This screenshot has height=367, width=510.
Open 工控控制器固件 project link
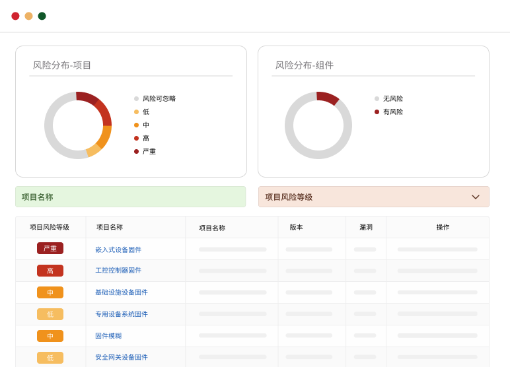click(x=118, y=271)
